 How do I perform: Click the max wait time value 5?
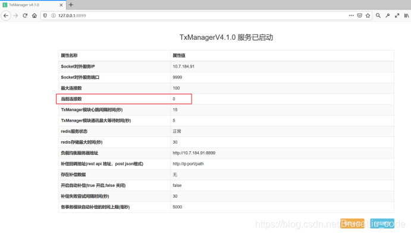click(174, 120)
